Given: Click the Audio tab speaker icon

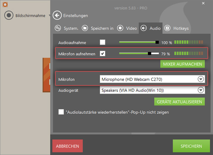Looking at the screenshot, I should (144, 28).
